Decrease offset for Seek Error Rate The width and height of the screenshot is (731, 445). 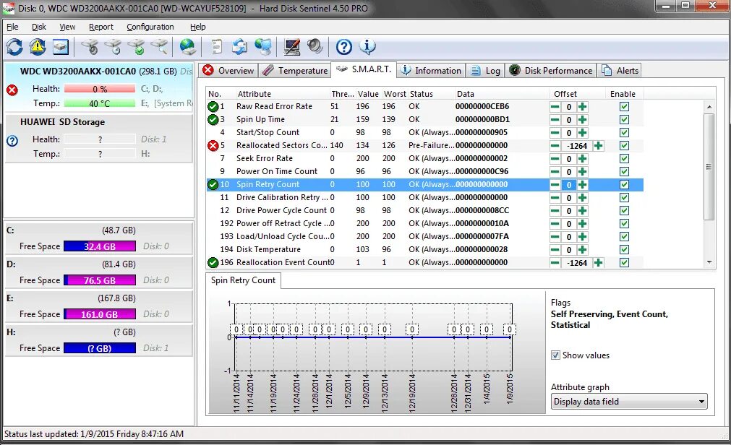(555, 159)
